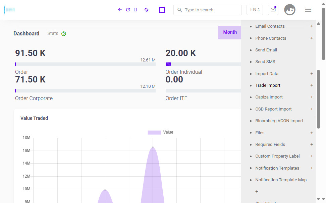
Task: Expand CSD Report Import plus icon
Action: (312, 109)
